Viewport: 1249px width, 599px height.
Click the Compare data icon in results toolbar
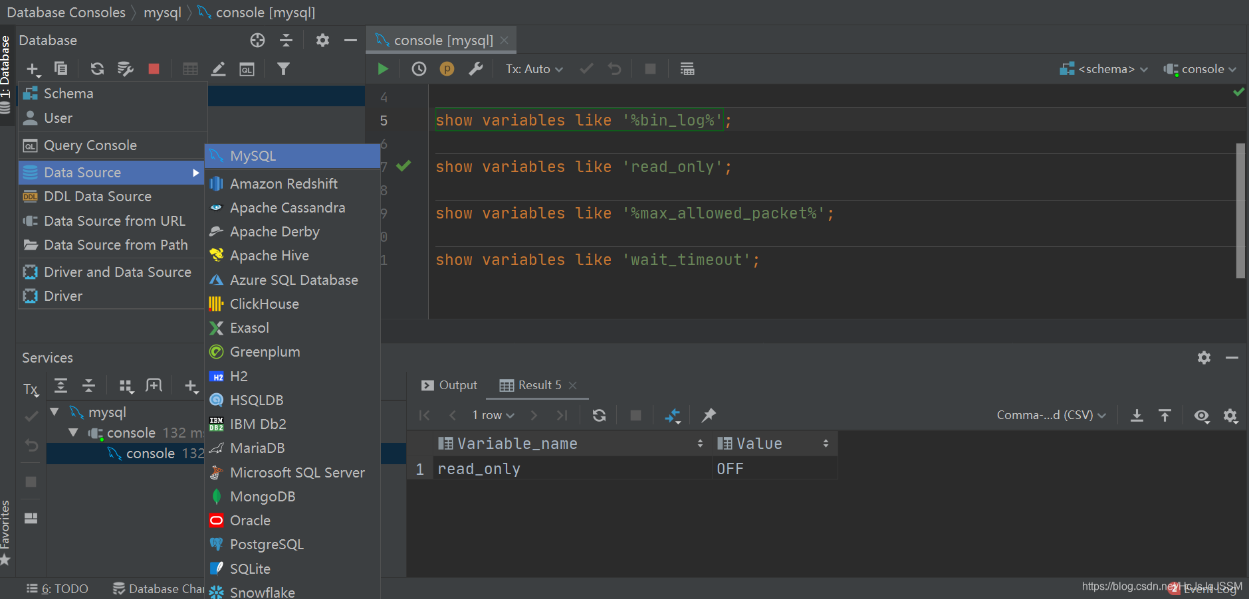673,416
